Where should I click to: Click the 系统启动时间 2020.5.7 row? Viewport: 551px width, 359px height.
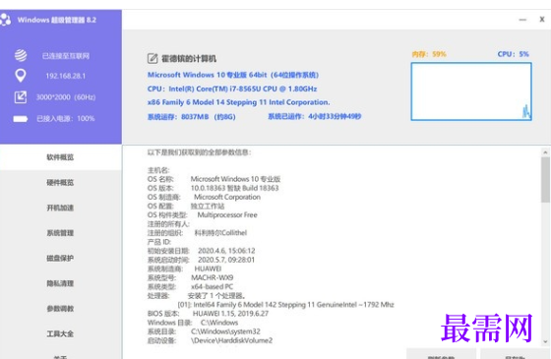click(x=201, y=260)
